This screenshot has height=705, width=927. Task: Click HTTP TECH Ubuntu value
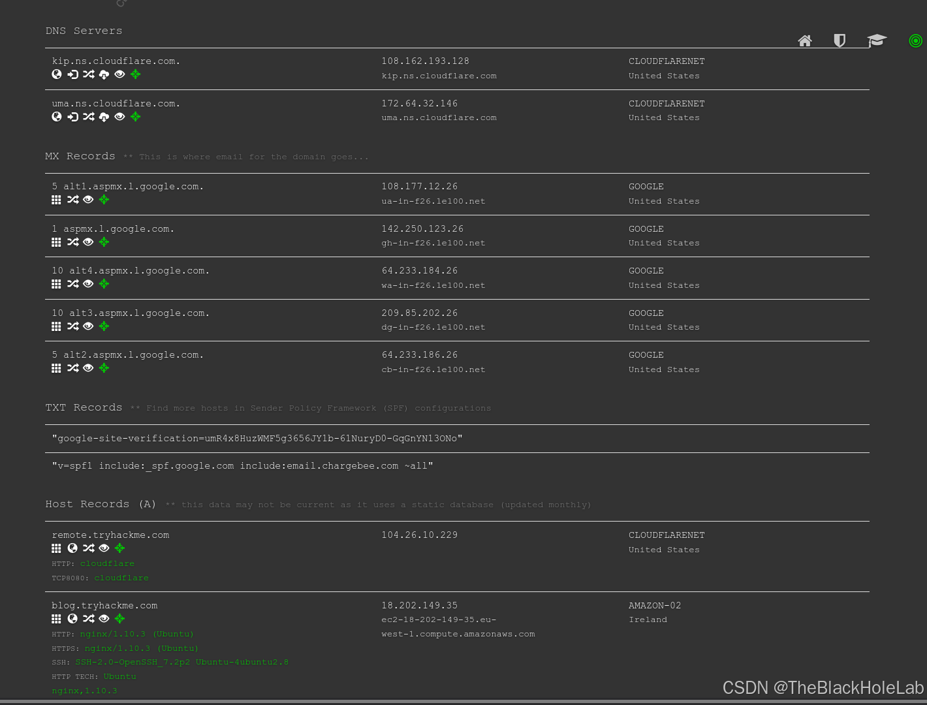pos(120,676)
